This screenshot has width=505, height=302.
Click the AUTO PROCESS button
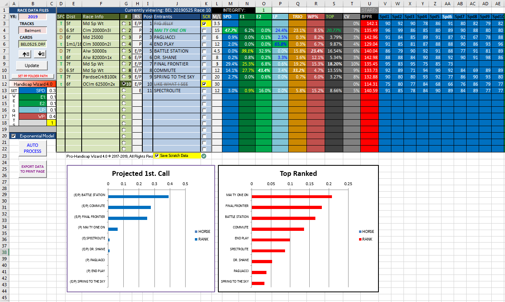32,148
